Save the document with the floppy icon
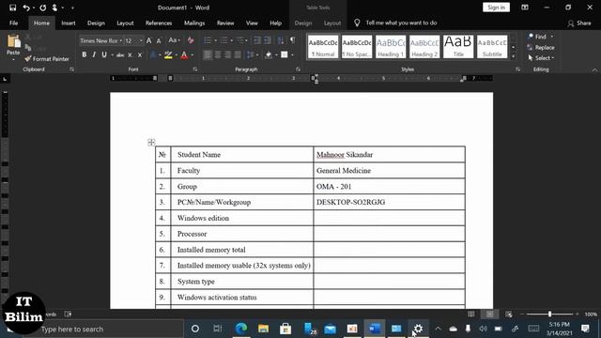This screenshot has width=601, height=338. 12,8
